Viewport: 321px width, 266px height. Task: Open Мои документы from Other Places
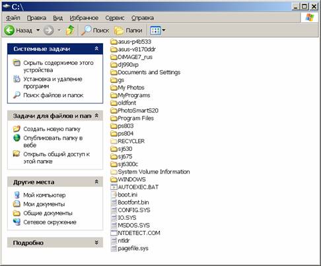(44, 204)
